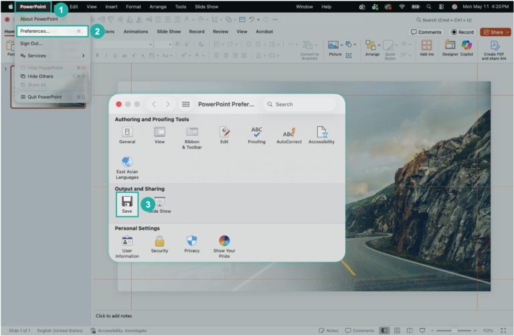Open Proofing preferences icon

[256, 135]
